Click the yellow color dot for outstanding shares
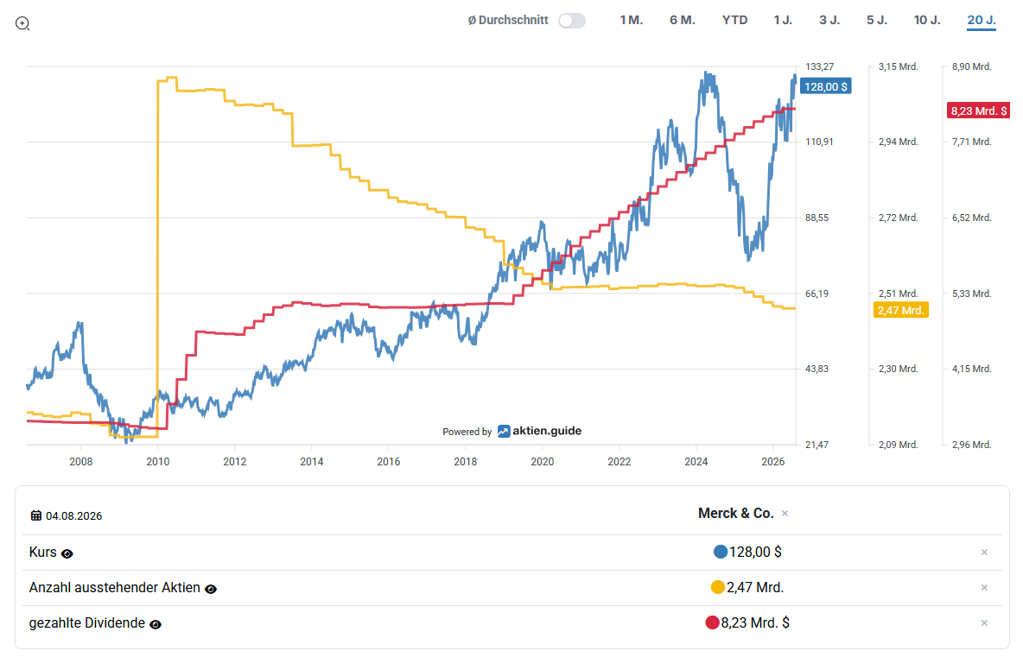 [718, 587]
